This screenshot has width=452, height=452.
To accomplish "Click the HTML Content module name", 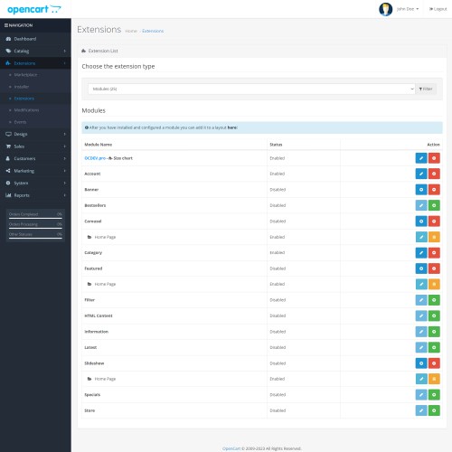I will coord(99,315).
